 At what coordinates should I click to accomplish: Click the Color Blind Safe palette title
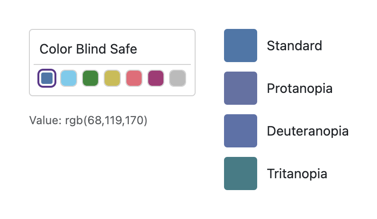[x=88, y=49]
